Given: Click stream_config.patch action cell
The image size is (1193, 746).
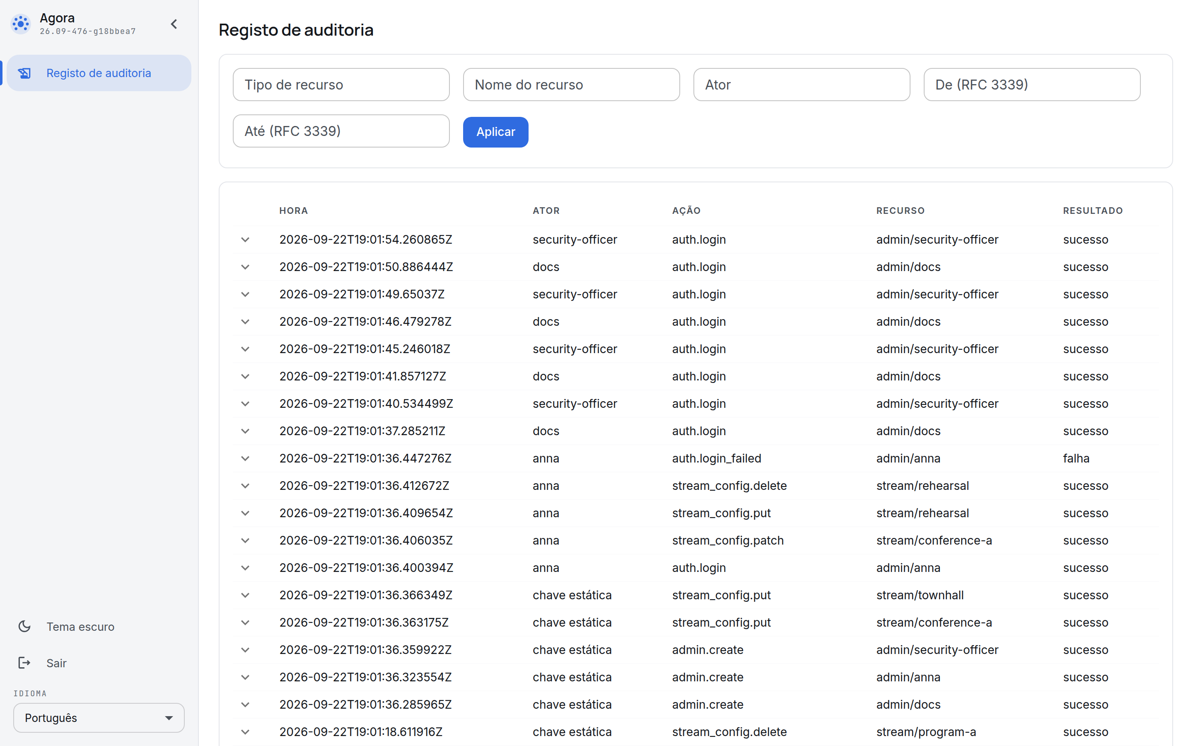Looking at the screenshot, I should [x=728, y=540].
